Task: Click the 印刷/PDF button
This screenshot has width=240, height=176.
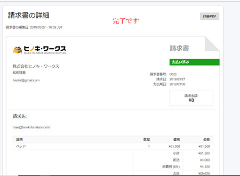Action: pos(209,16)
